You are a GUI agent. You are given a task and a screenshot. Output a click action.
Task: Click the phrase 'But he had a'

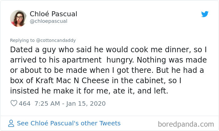click(180, 70)
